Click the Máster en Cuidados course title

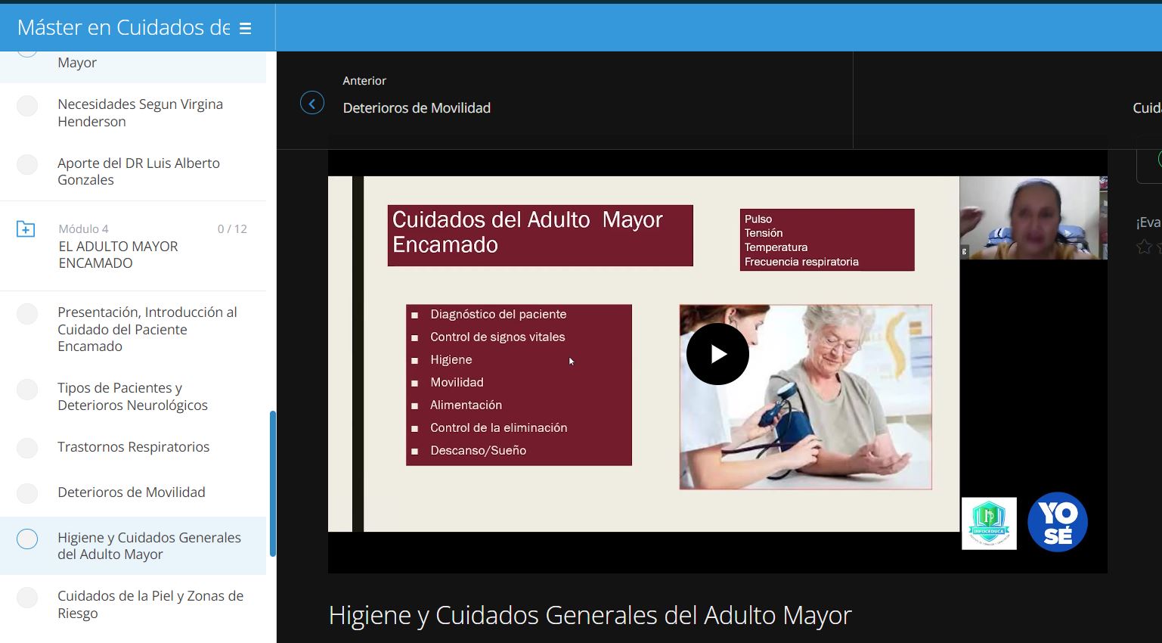123,28
